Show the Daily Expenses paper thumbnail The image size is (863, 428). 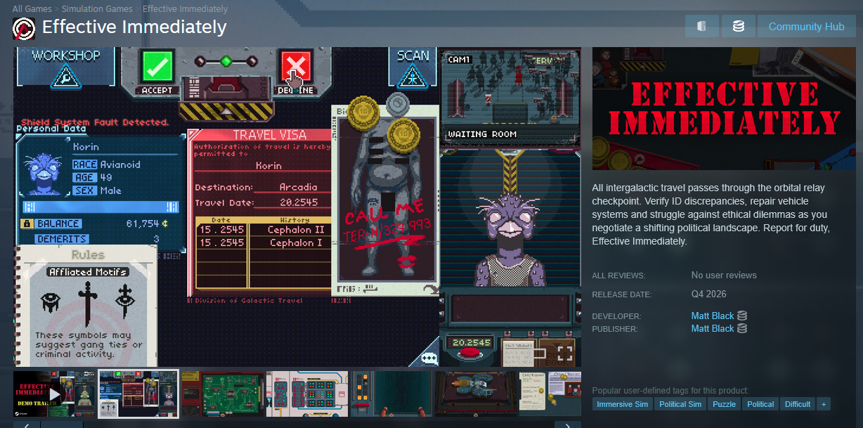(550, 394)
